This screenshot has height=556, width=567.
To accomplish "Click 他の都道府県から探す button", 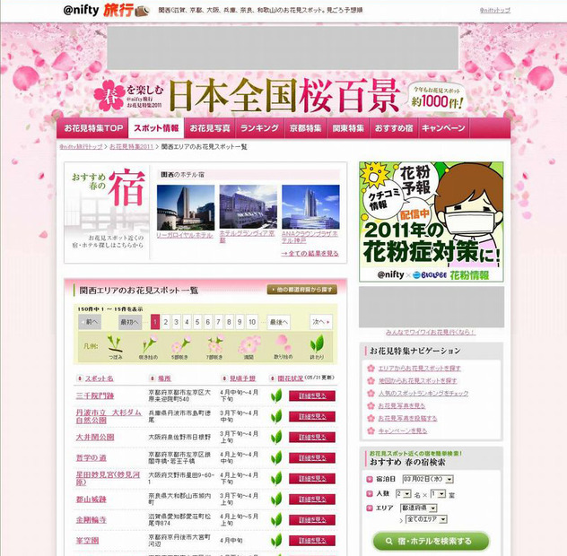I will pos(302,290).
